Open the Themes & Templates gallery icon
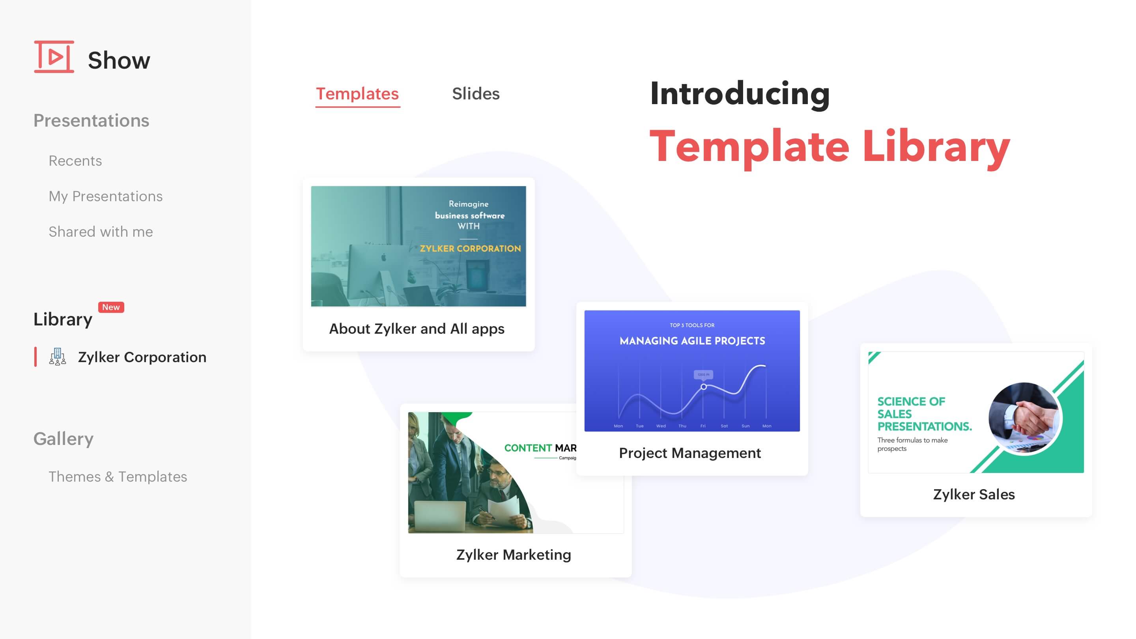 (119, 475)
